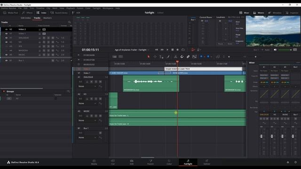The width and height of the screenshot is (301, 169).
Task: Toggle the snapping magnet icon
Action: pos(182,57)
